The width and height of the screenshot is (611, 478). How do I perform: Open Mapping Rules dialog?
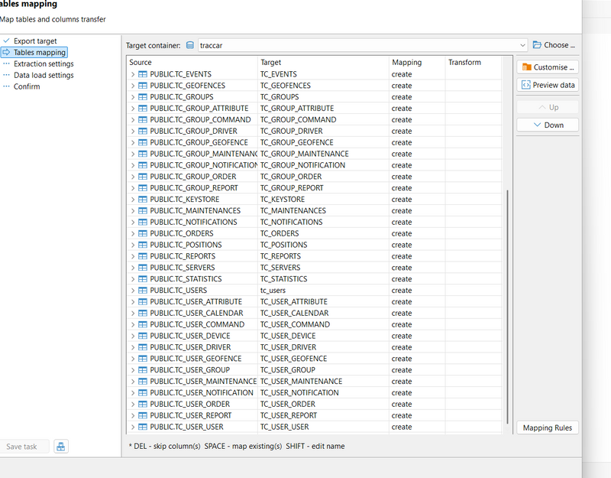[x=547, y=428]
